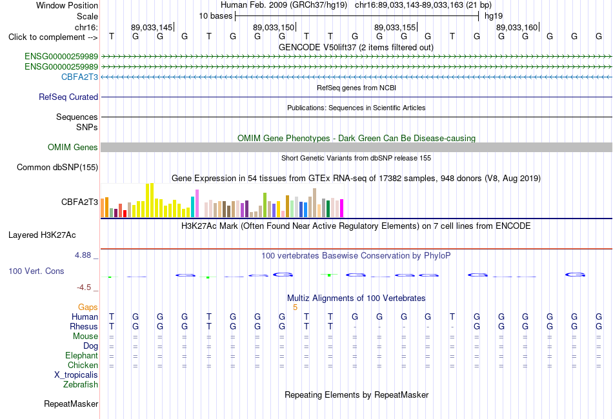The height and width of the screenshot is (419, 613).
Task: Select the Mouse alignment row label
Action: pos(85,336)
